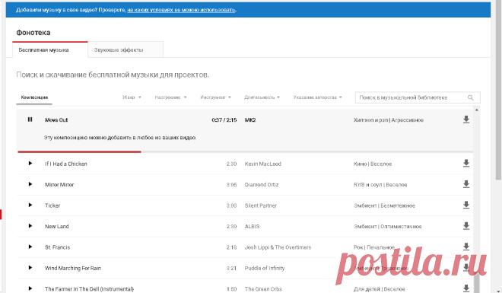Viewport: 502px width, 293px height.
Task: Pause the playing track Move Out
Action: (x=30, y=119)
